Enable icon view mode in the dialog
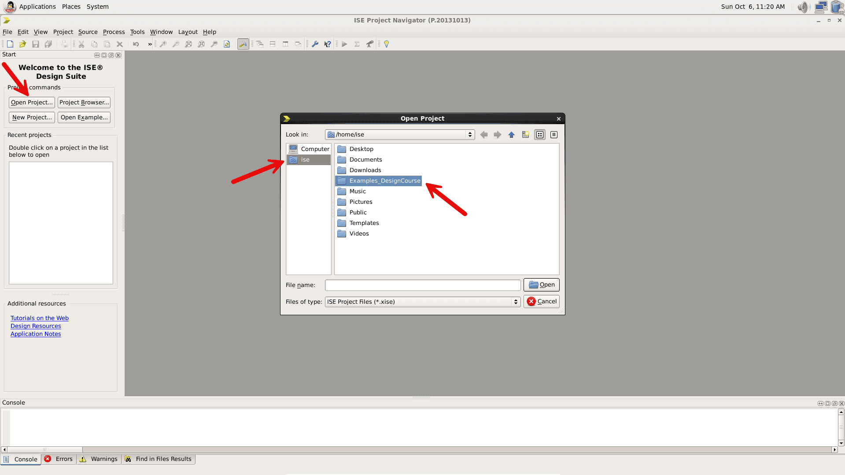Screen dimensions: 845x475 (x=539, y=135)
